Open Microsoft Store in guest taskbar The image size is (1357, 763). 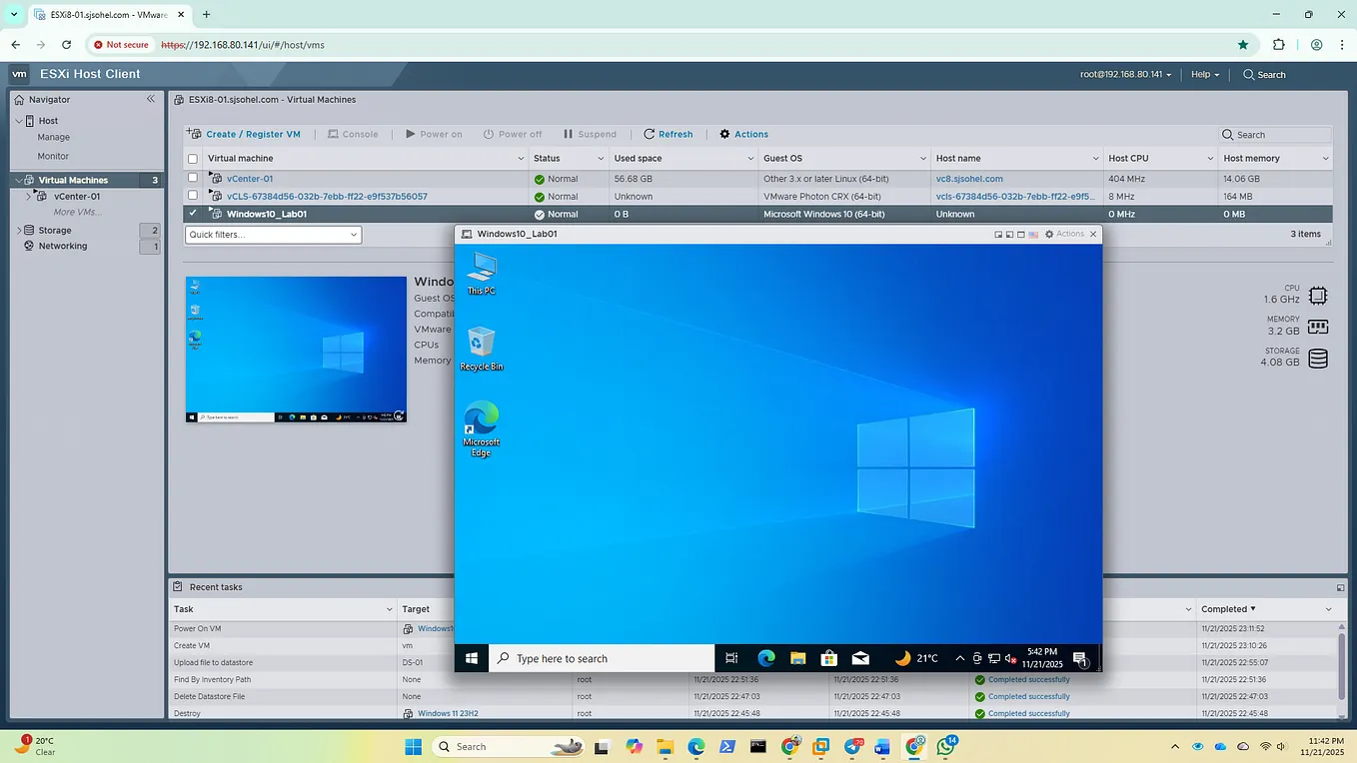coord(828,658)
